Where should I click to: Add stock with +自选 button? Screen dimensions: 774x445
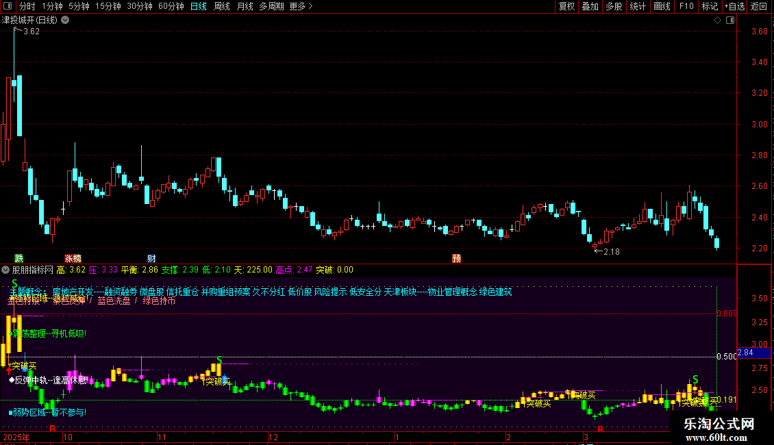click(x=734, y=7)
